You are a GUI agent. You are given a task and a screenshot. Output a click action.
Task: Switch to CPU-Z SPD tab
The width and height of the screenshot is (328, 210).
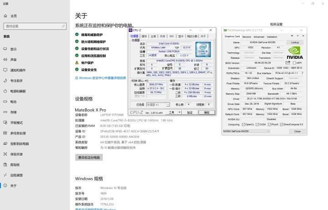pyautogui.click(x=172, y=36)
